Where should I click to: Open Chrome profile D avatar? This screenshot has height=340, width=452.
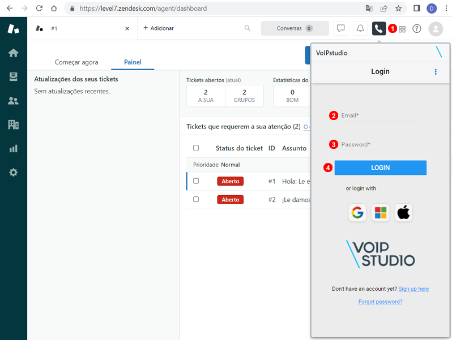(x=432, y=8)
